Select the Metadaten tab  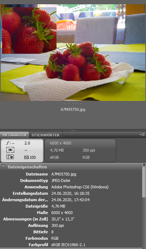tap(14, 135)
